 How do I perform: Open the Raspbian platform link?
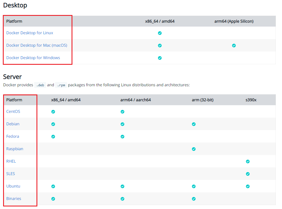tap(15, 149)
